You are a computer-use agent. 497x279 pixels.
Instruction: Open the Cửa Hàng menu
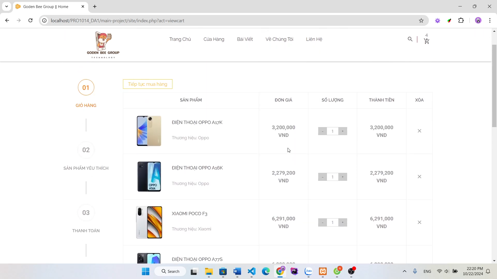point(214,39)
